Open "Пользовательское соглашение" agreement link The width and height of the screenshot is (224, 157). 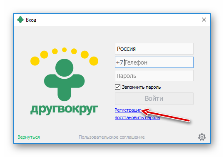pos(112,137)
